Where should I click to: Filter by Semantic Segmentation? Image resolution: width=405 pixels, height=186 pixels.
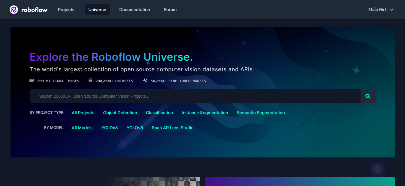[x=261, y=113]
